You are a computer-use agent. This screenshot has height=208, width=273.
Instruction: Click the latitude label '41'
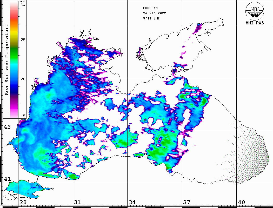(7, 179)
